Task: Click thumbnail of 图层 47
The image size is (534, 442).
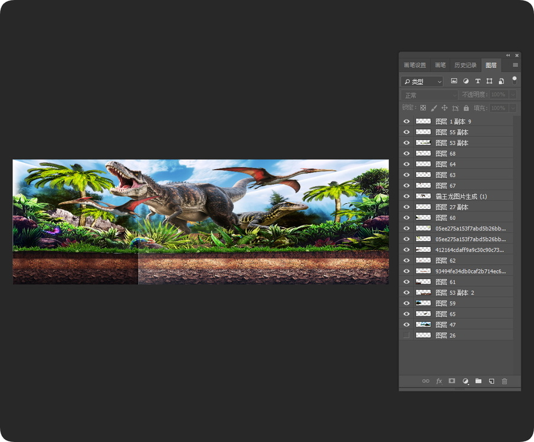Action: click(423, 324)
